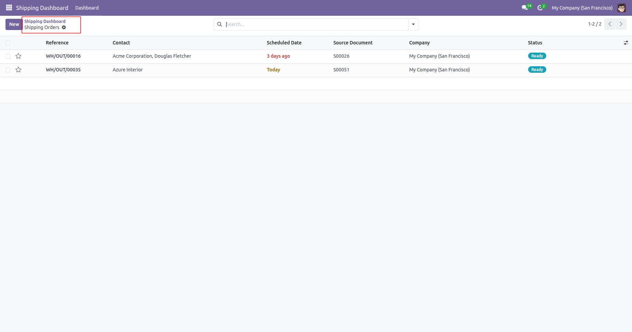Click the Shipping Orders gear icon
Viewport: 632px width, 332px height.
coord(64,27)
